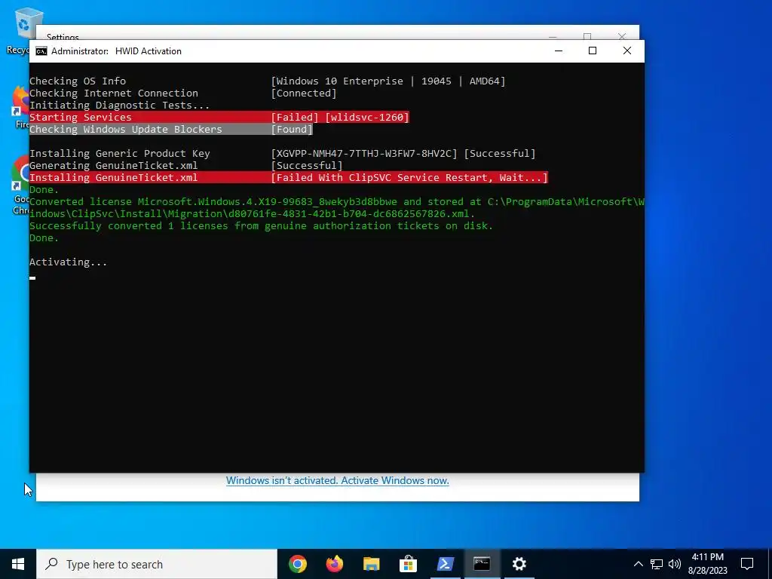
Task: Click the 'Installing GenuineTicket.xml' failed line
Action: pos(289,178)
